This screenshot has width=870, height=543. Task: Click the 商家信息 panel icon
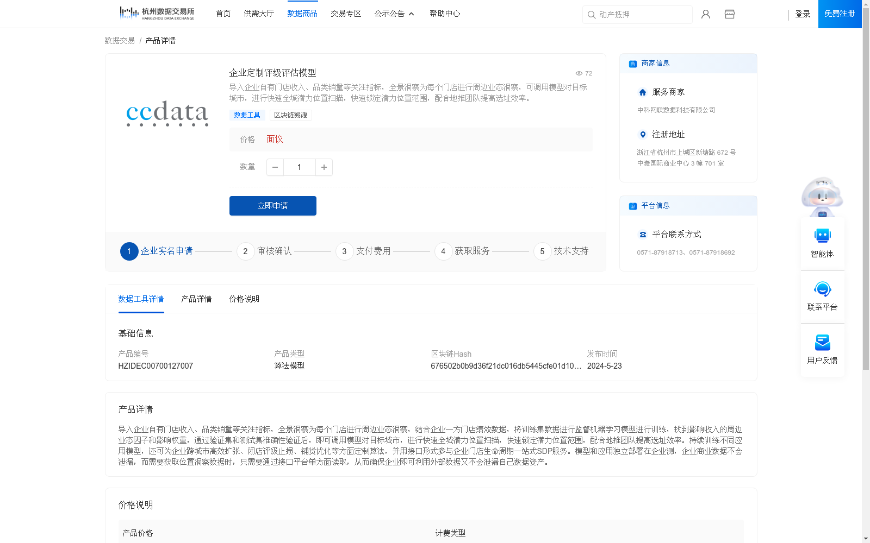click(x=633, y=64)
